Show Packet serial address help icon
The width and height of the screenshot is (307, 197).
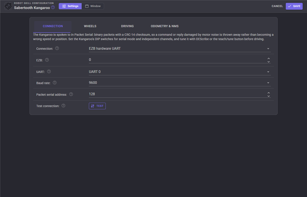71,94
